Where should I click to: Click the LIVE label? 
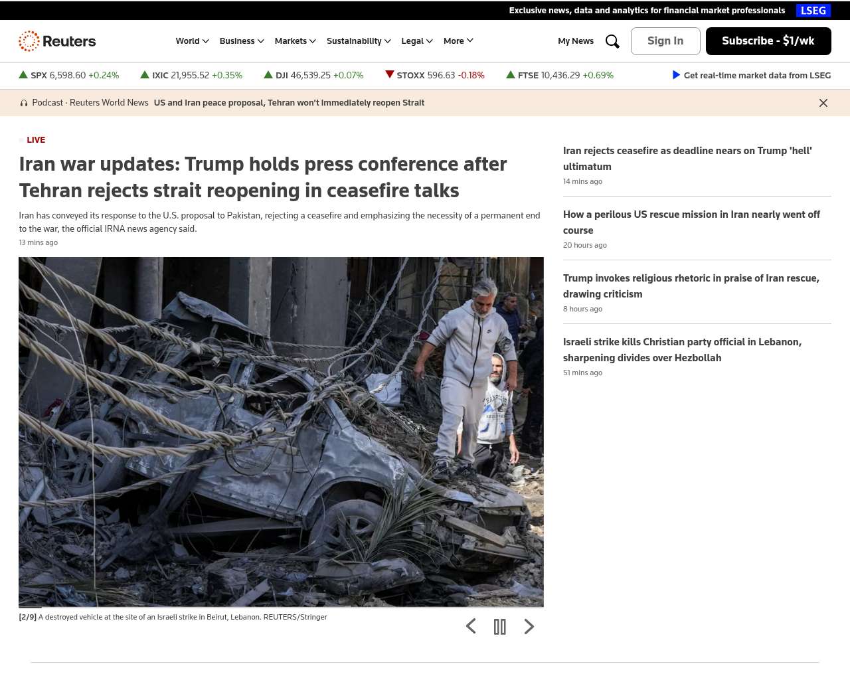36,140
